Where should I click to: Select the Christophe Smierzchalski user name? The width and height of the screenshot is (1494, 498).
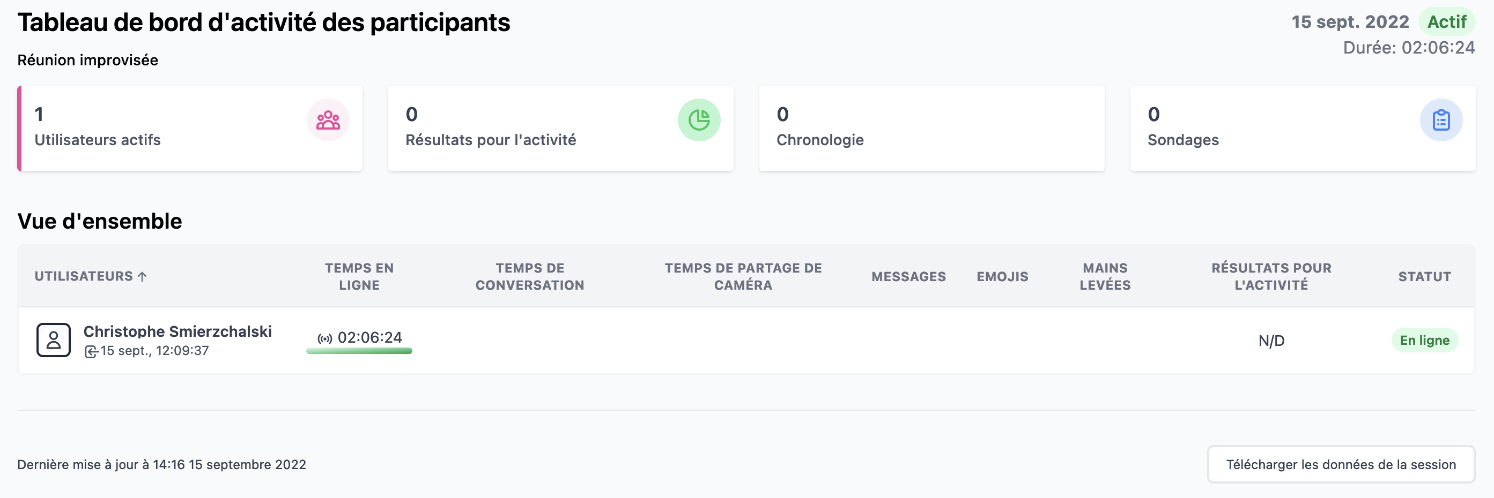(177, 331)
